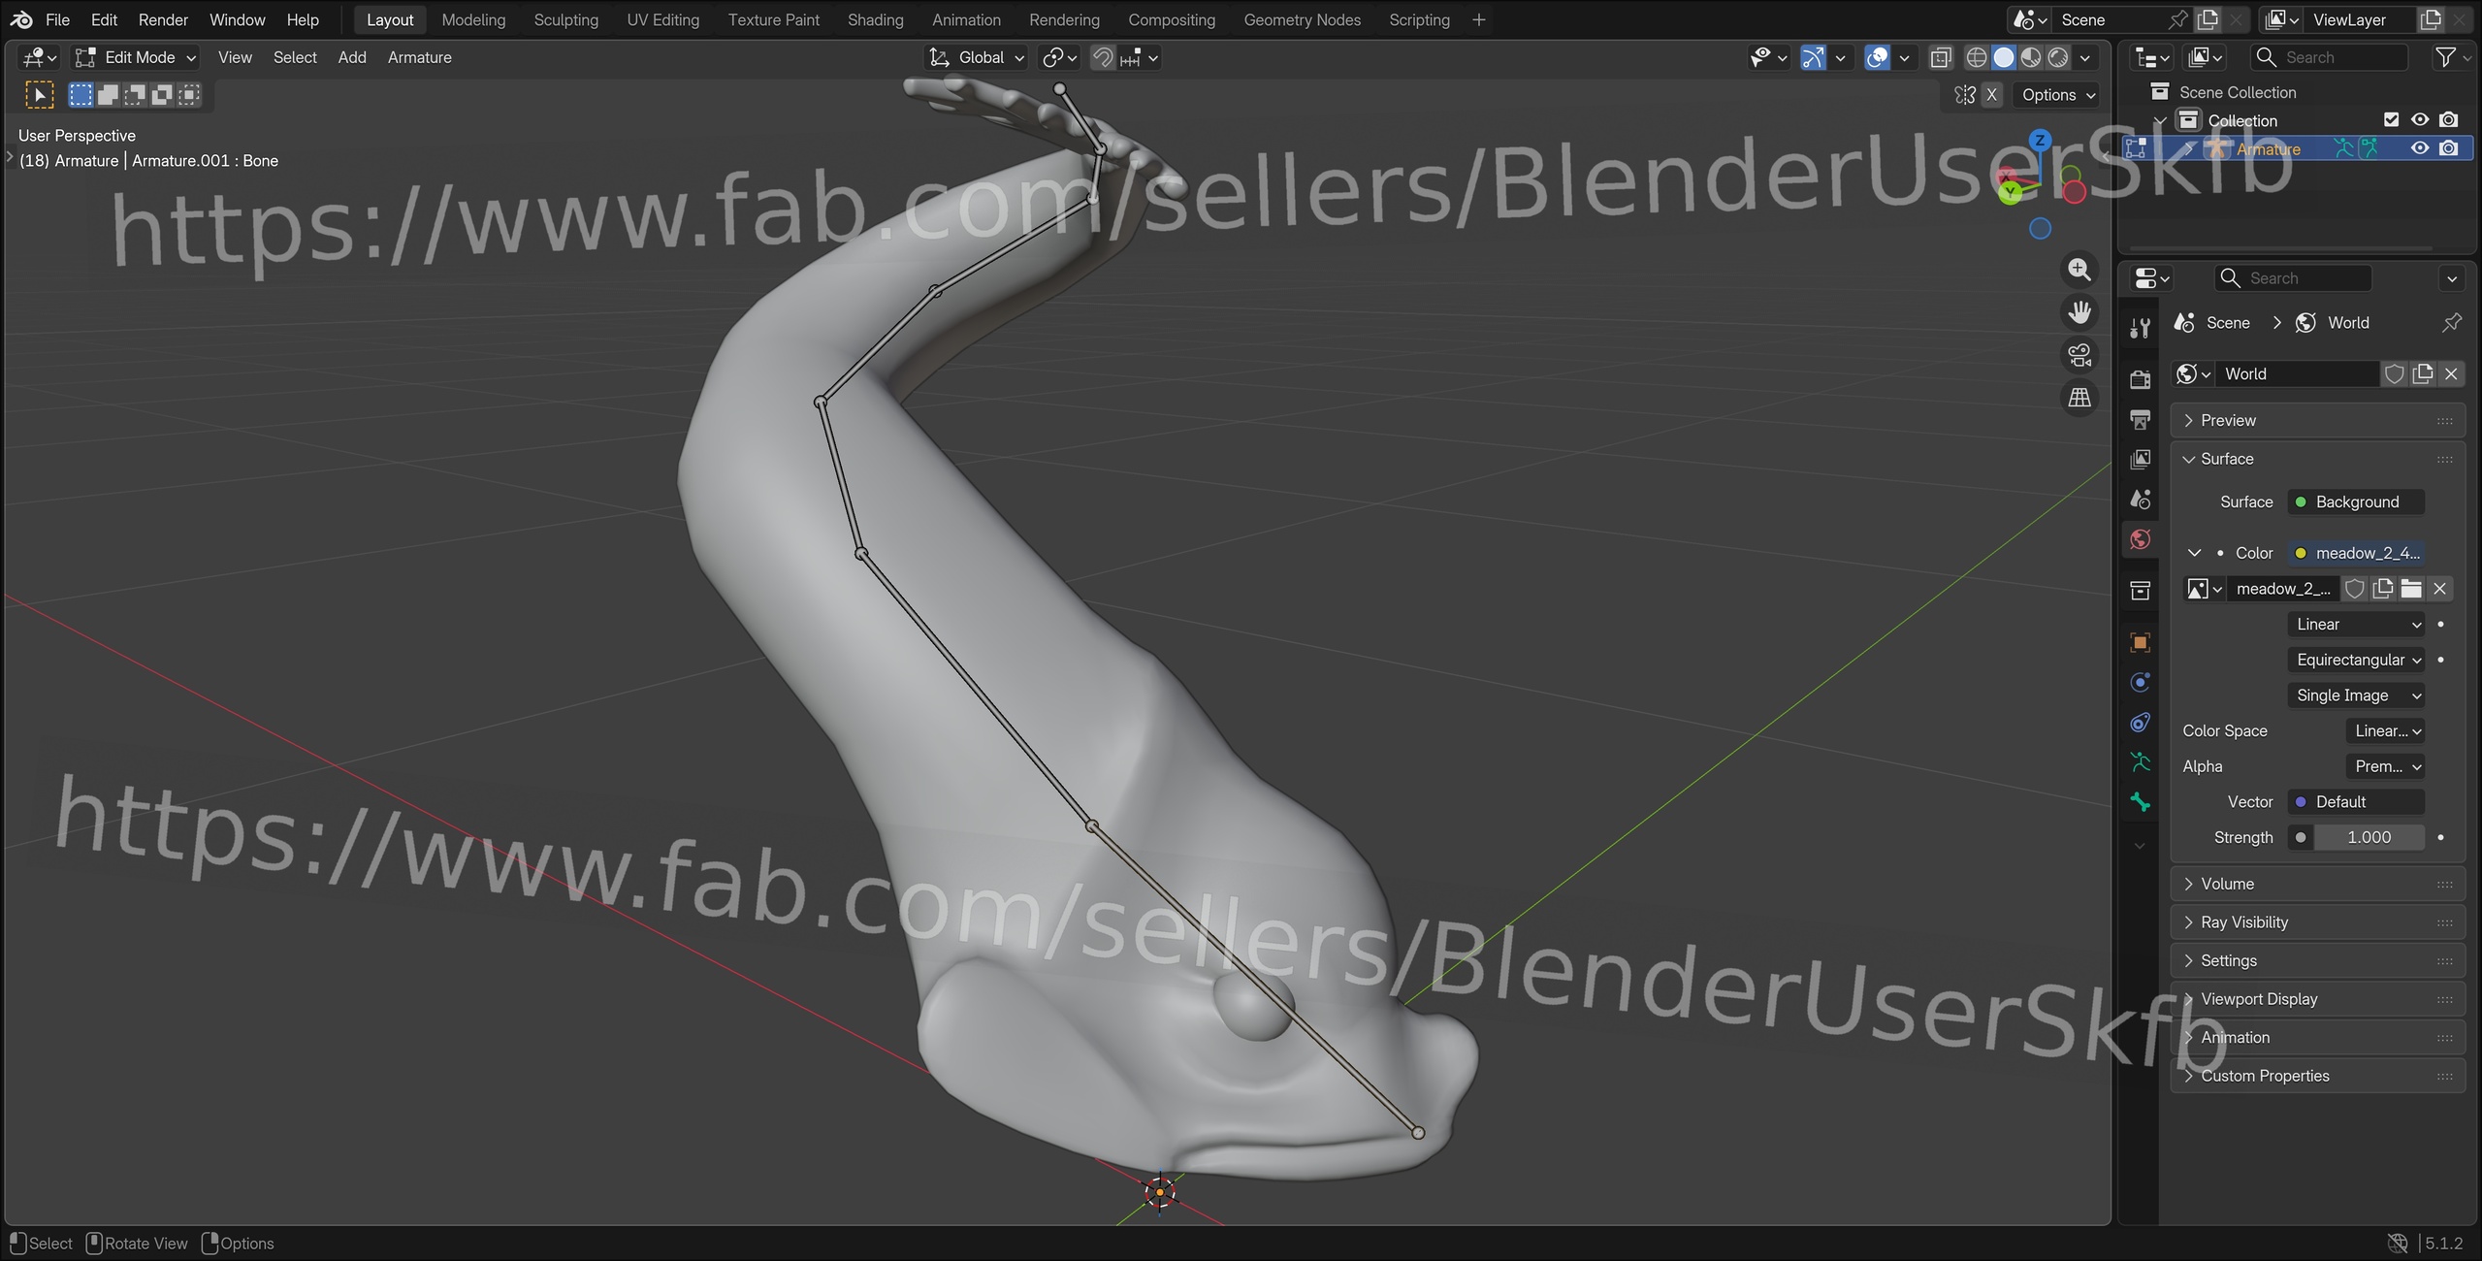Open Equirectangular projection dropdown

click(x=2357, y=661)
